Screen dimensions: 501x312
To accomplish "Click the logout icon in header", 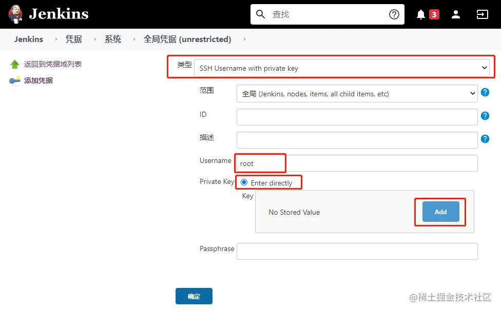I will [482, 14].
